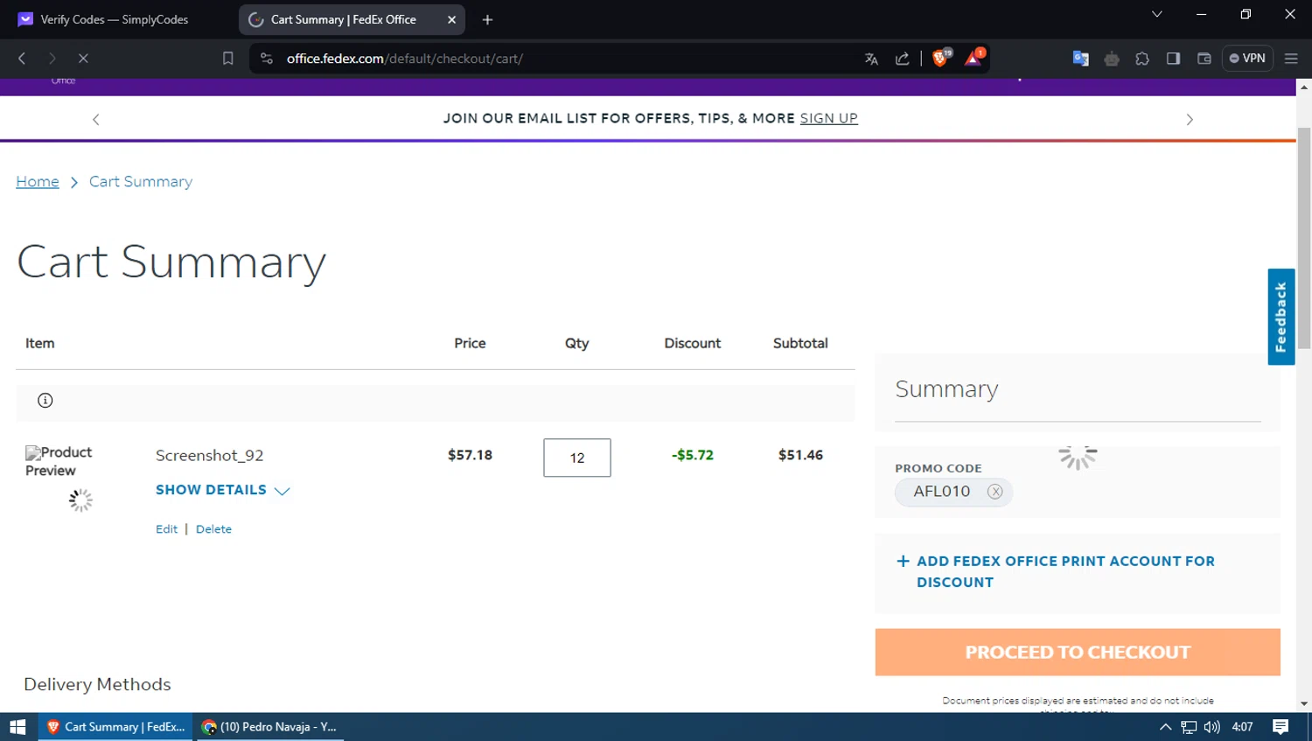Click the scrollbar up arrow

coord(1304,87)
